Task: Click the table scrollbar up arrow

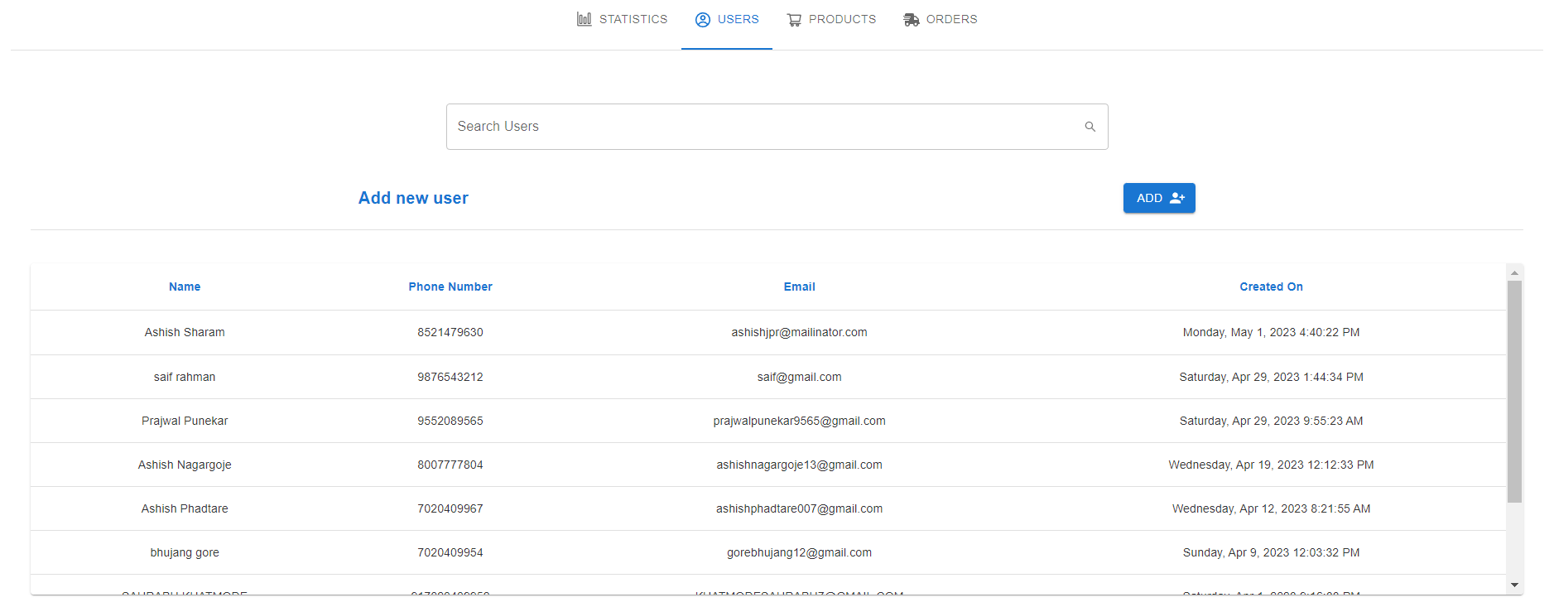Action: (x=1514, y=272)
